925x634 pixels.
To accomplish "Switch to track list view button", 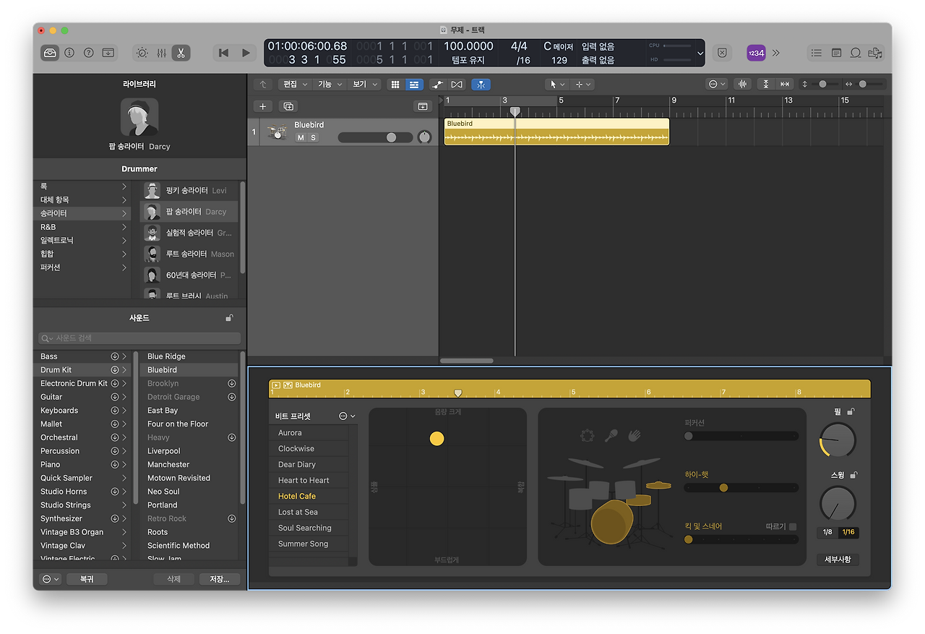I will (x=414, y=85).
